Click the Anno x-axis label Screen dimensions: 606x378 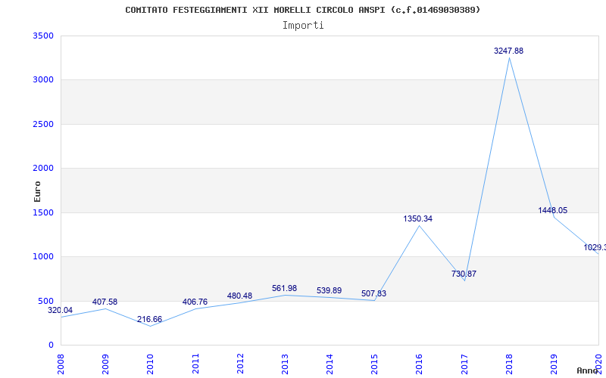coord(588,370)
